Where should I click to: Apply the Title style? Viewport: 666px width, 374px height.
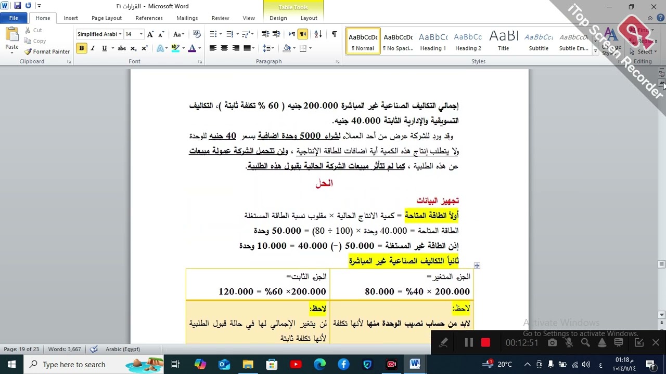(x=503, y=41)
